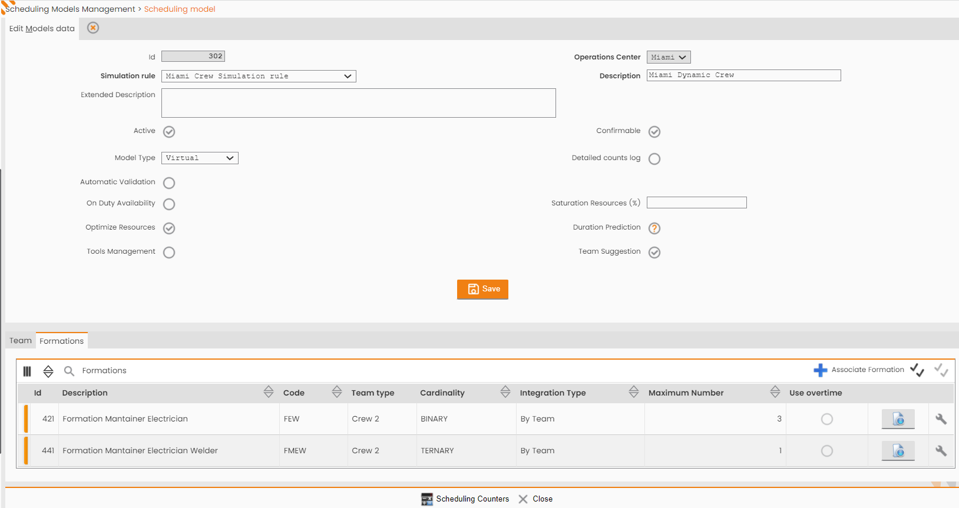Click the sort arrows icon beside search
This screenshot has width=959, height=508.
(x=48, y=371)
